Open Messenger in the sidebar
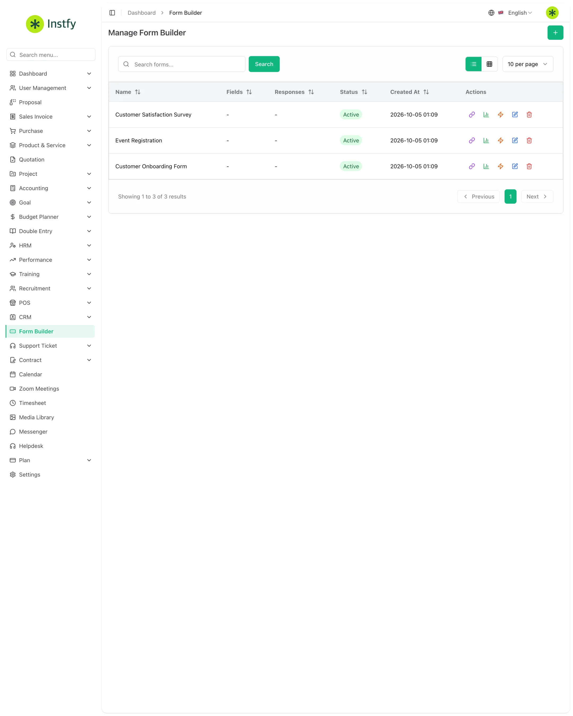This screenshot has height=716, width=573. (x=50, y=432)
